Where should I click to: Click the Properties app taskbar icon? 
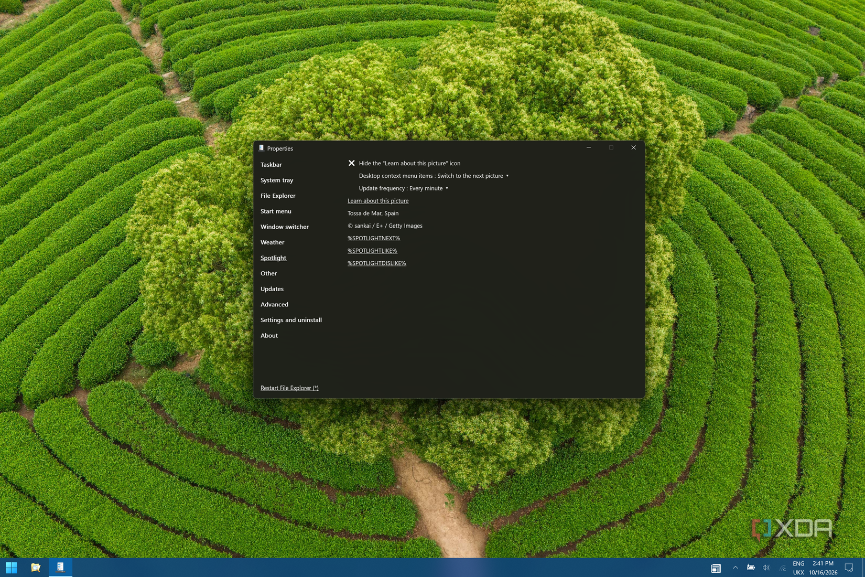[x=60, y=568]
